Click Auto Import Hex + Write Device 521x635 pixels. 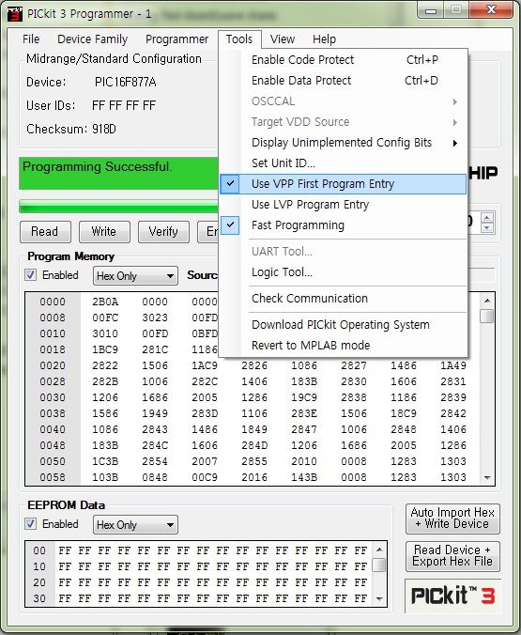point(452,519)
